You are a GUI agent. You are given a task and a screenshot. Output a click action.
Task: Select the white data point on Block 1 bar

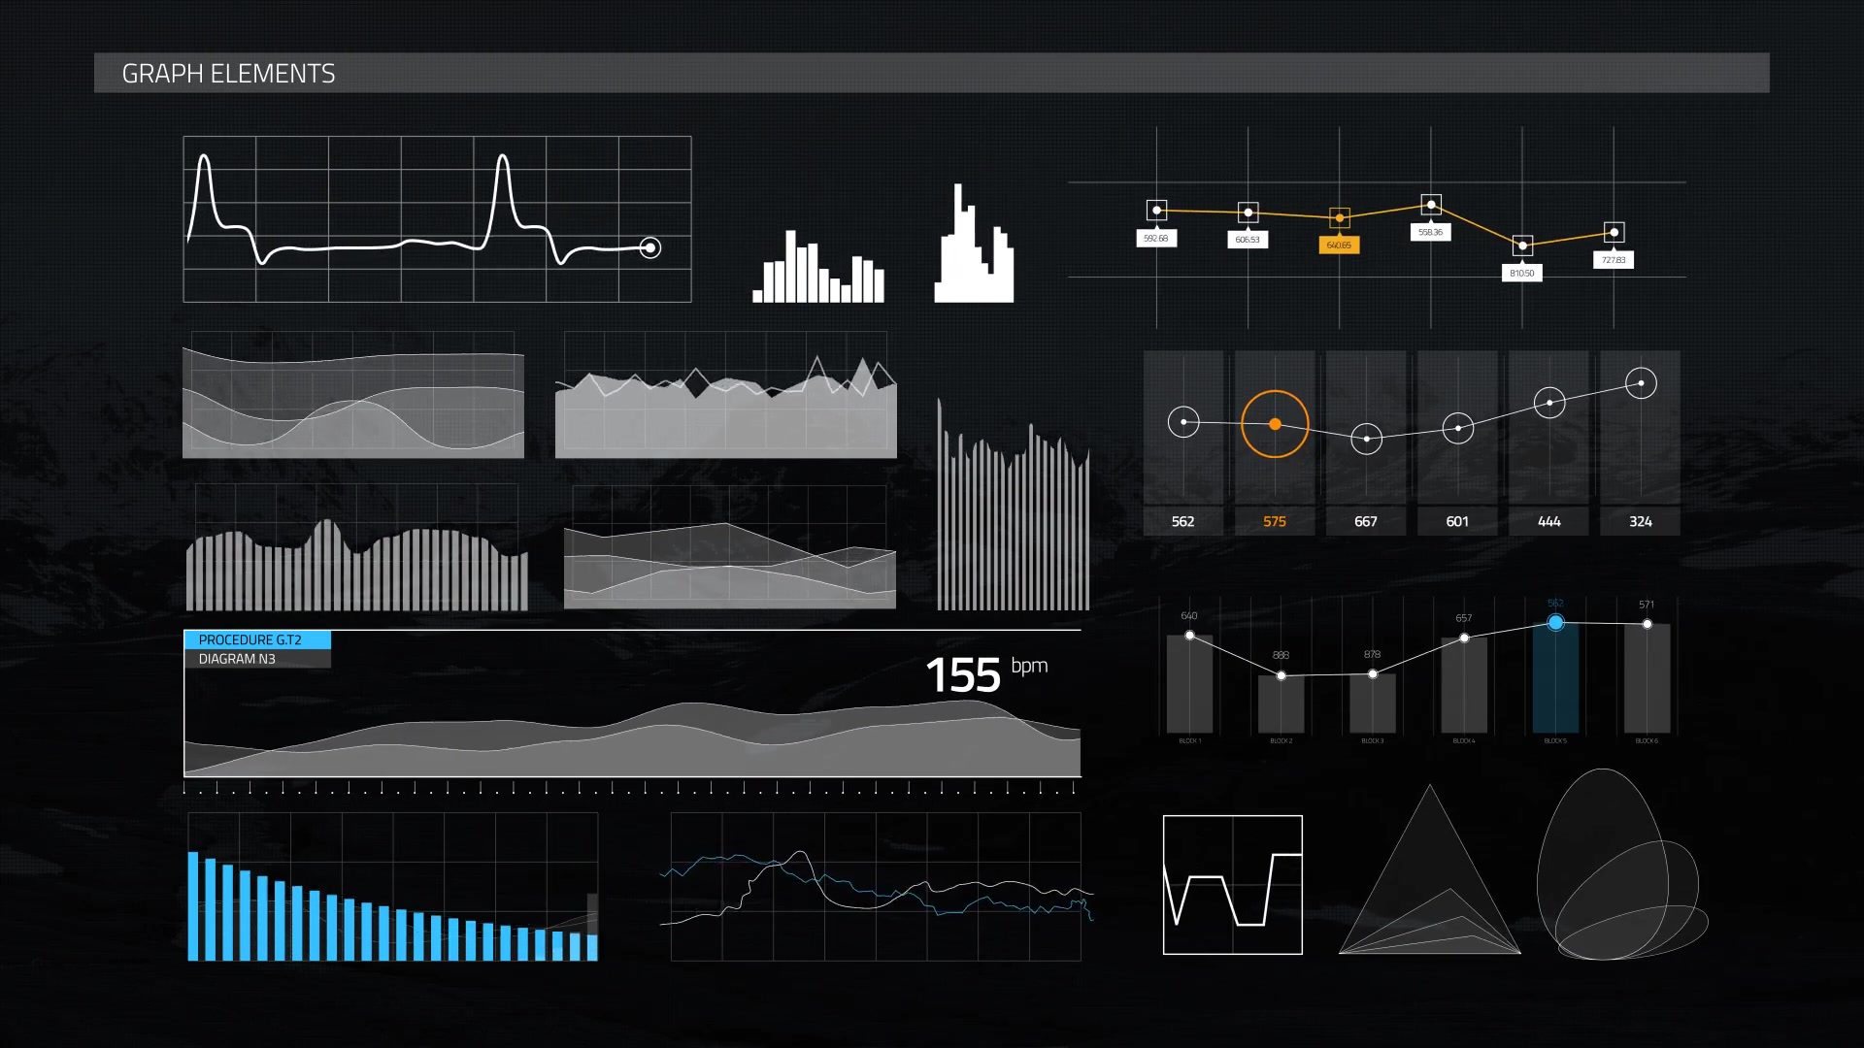pos(1189,636)
